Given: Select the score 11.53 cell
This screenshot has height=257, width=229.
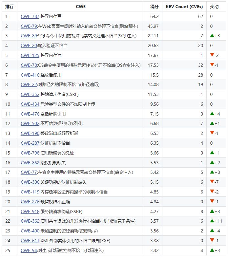Looking at the screenshot, I should [153, 94].
